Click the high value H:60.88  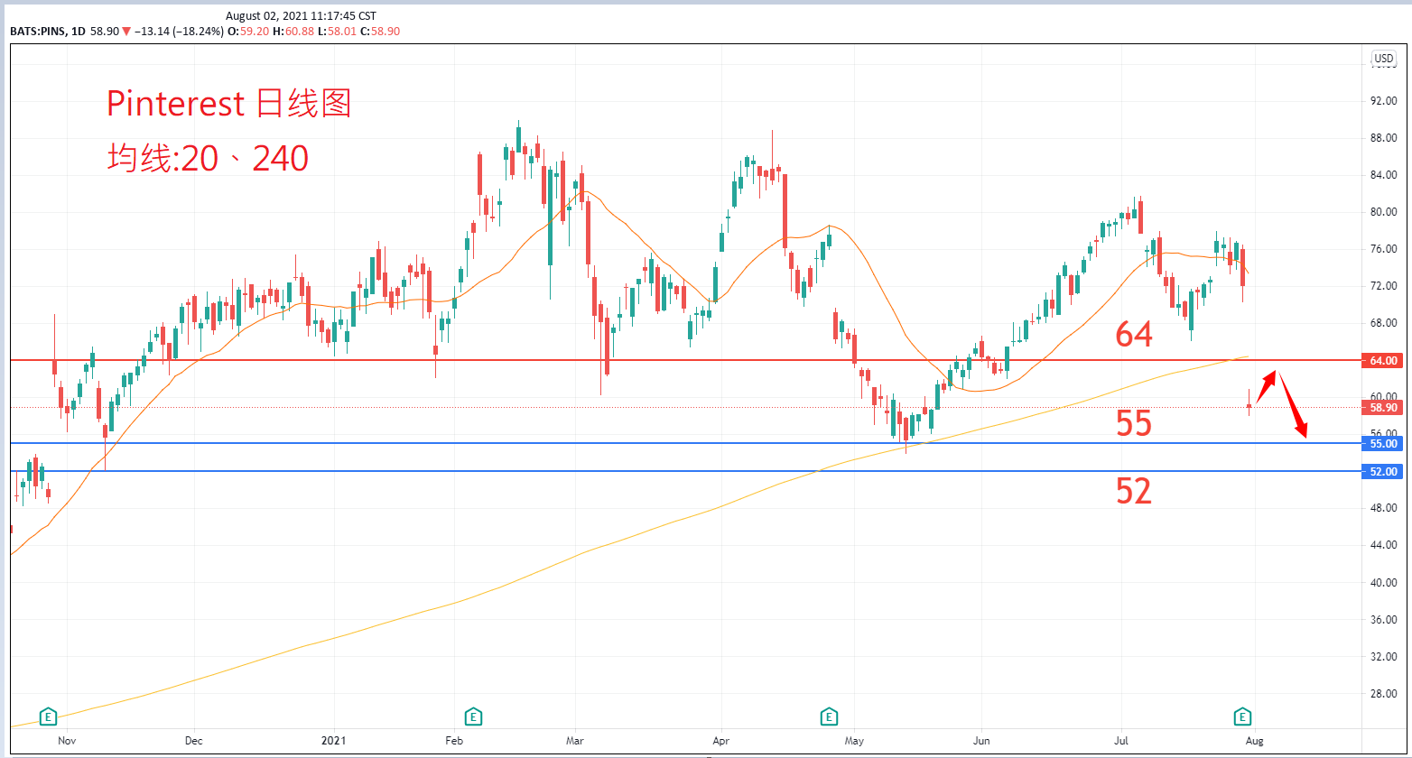294,31
